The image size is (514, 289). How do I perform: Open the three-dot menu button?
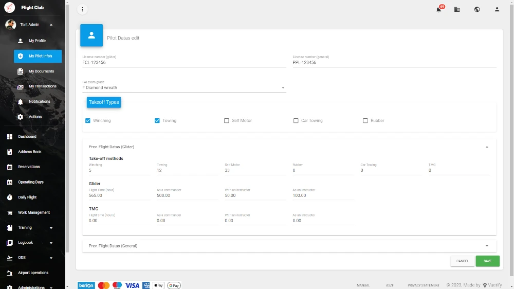[82, 9]
